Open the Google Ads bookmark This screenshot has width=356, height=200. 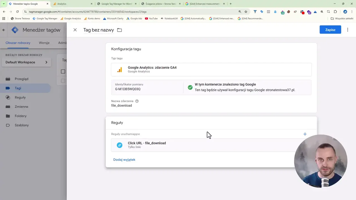(x=134, y=19)
